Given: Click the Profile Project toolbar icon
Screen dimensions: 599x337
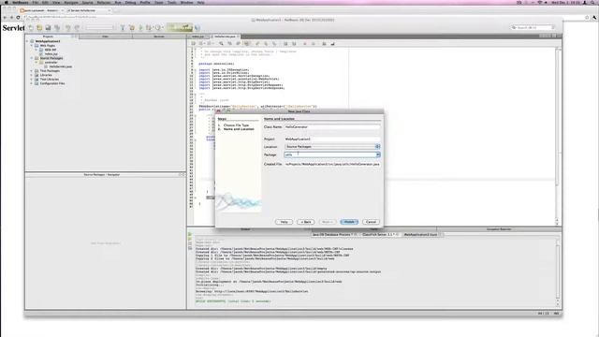Looking at the screenshot, I should click(158, 27).
